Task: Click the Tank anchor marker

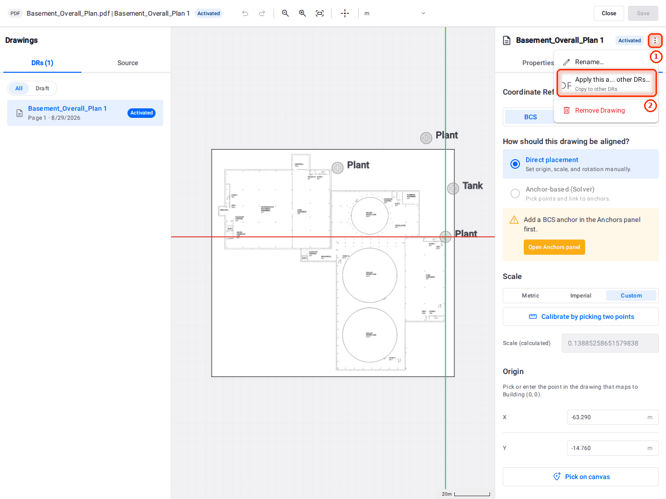Action: [x=453, y=189]
